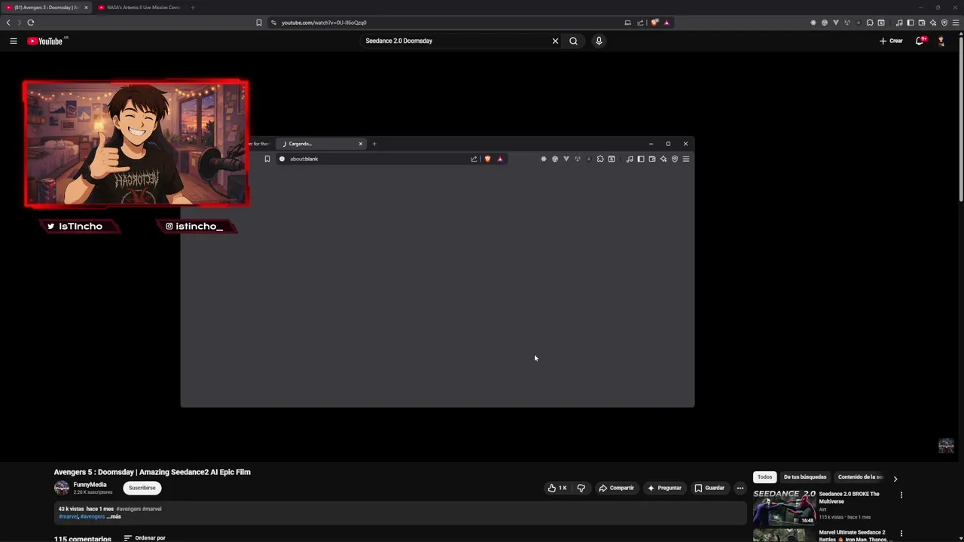
Task: Run search with the magnifier button
Action: pyautogui.click(x=574, y=41)
